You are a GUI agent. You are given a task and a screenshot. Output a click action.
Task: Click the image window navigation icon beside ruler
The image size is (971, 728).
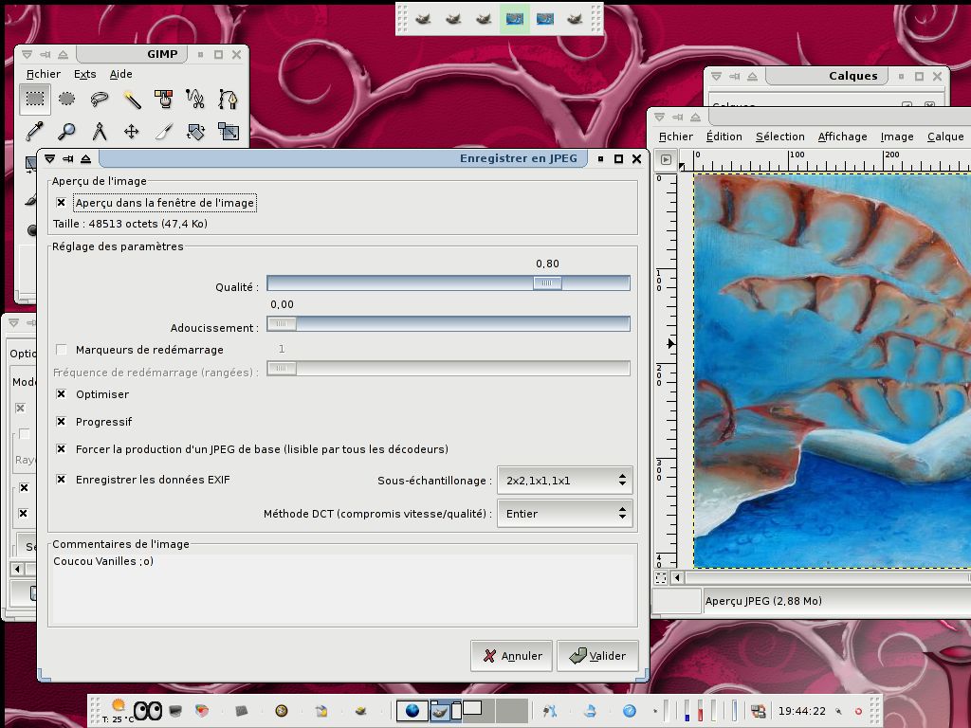[x=666, y=159]
